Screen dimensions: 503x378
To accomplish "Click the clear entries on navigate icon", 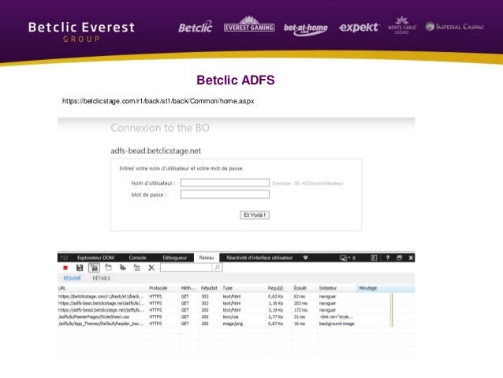I will tap(137, 268).
